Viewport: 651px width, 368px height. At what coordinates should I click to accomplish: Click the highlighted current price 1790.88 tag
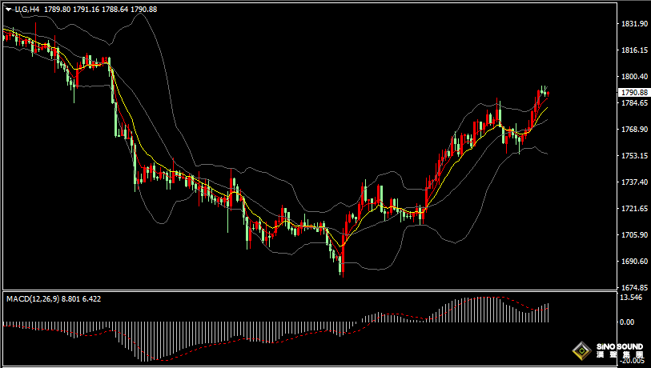[633, 93]
